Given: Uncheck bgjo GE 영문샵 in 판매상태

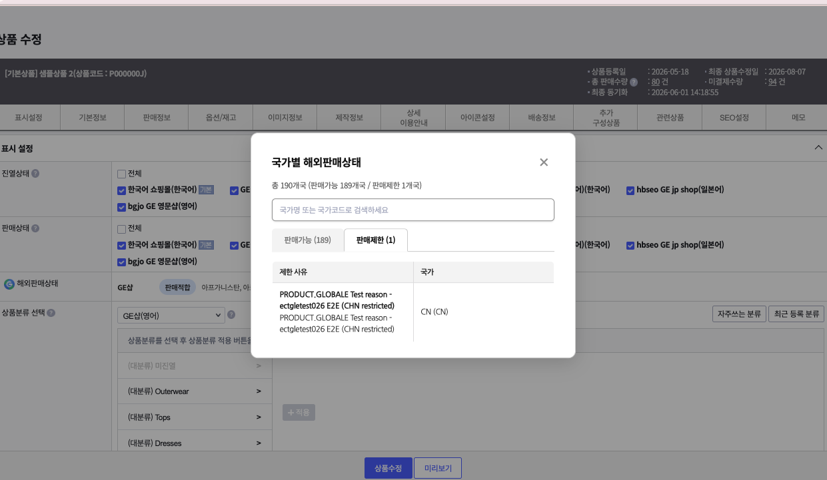Looking at the screenshot, I should click(x=121, y=262).
